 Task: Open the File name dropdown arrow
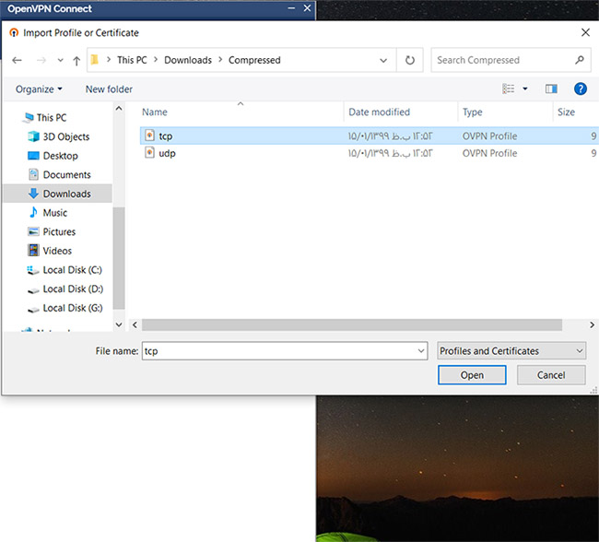tap(420, 351)
